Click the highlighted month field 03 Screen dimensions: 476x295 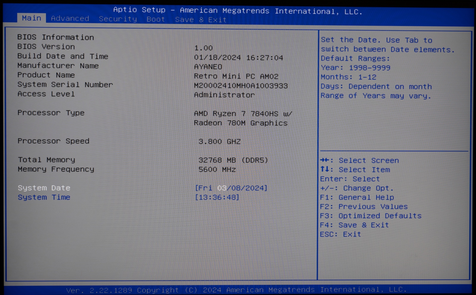pyautogui.click(x=222, y=188)
